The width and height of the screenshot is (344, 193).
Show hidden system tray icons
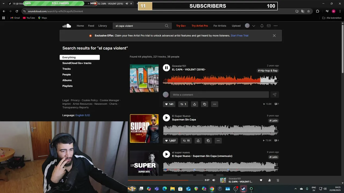(x=296, y=189)
